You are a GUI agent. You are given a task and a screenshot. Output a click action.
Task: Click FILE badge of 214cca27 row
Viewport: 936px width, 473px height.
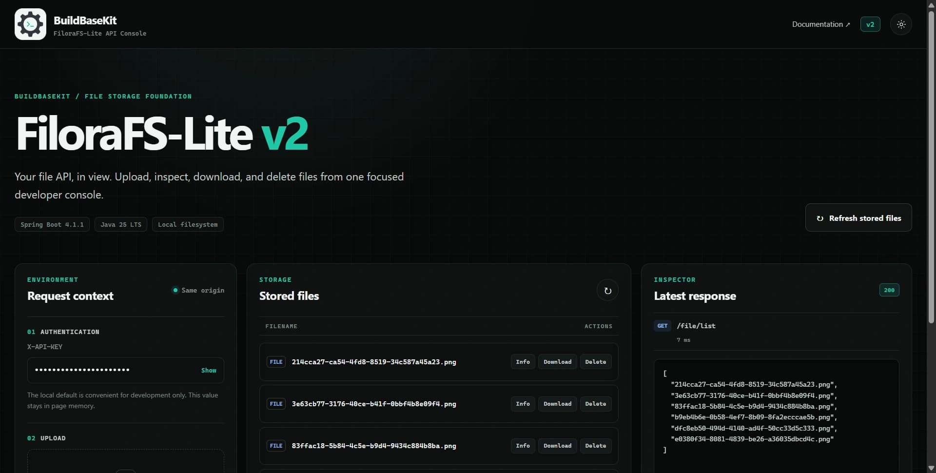click(276, 362)
